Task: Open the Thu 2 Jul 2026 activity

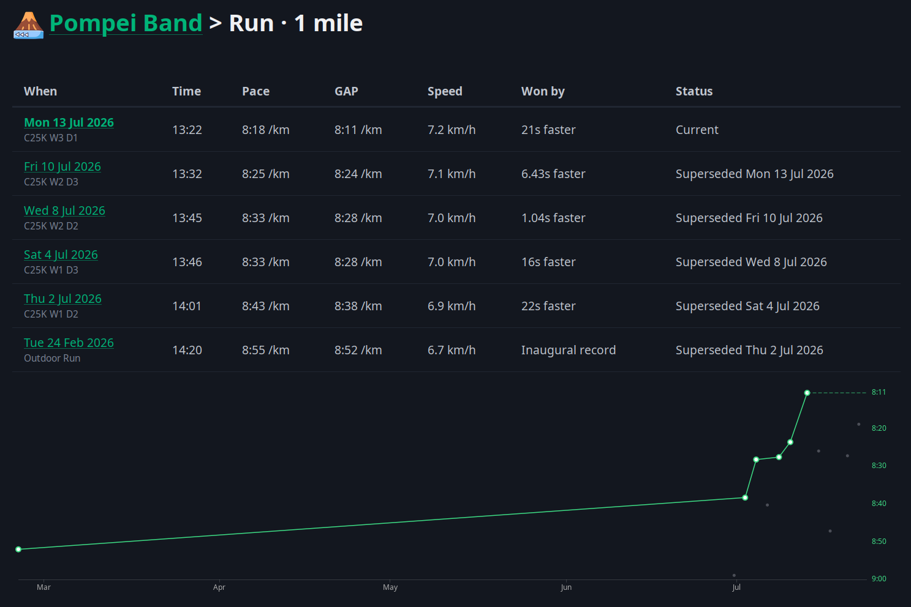Action: coord(62,299)
